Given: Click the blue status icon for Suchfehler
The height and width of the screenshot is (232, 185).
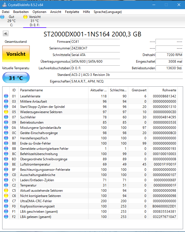Looking at the screenshot, I should (x=6, y=117).
